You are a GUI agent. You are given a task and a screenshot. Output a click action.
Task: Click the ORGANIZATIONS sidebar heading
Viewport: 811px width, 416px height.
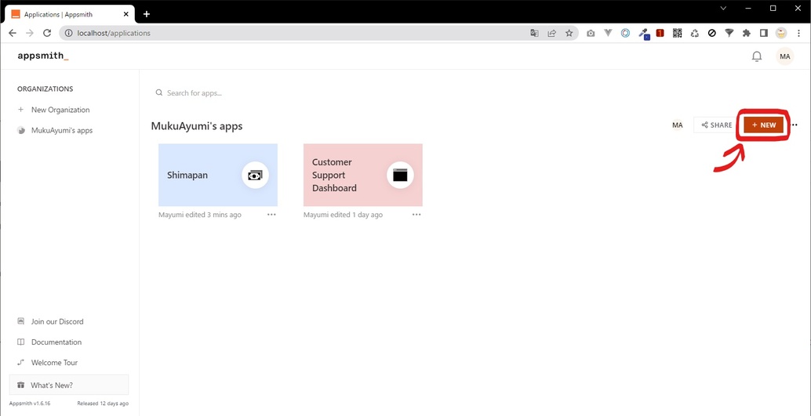tap(45, 89)
